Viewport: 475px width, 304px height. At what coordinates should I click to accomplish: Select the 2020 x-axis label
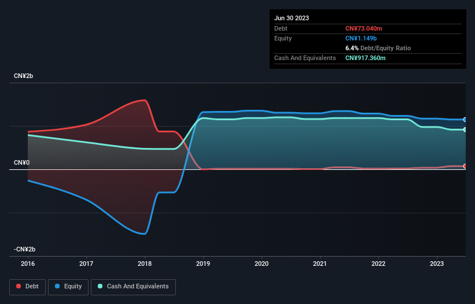[262, 264]
